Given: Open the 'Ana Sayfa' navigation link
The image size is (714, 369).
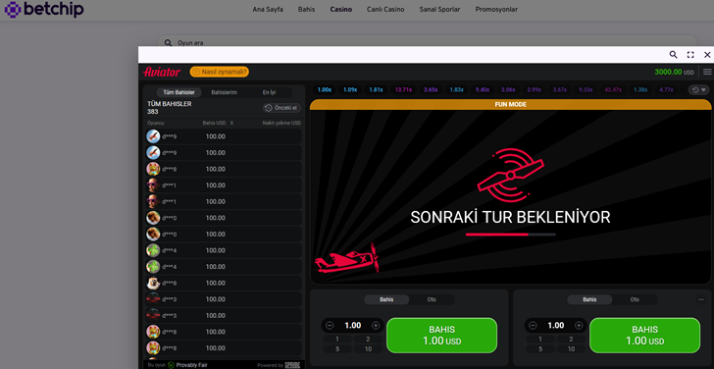Looking at the screenshot, I should [x=268, y=9].
